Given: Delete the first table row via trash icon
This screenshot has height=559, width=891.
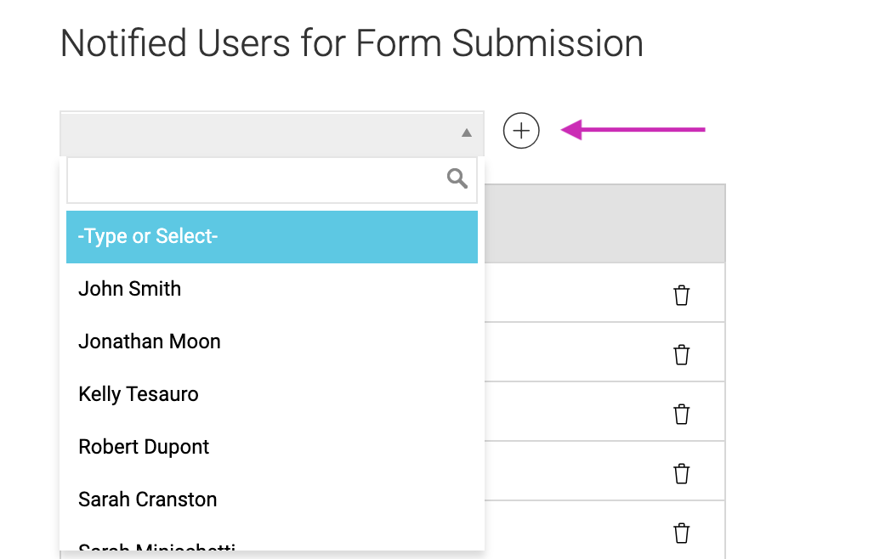Looking at the screenshot, I should 681,296.
